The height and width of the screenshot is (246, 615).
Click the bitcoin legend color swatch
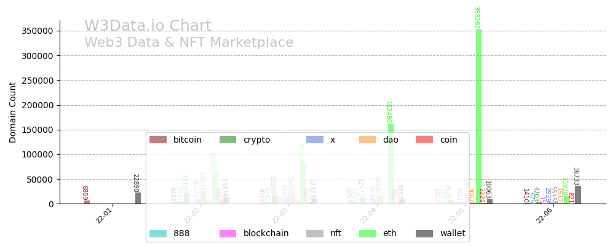click(158, 140)
